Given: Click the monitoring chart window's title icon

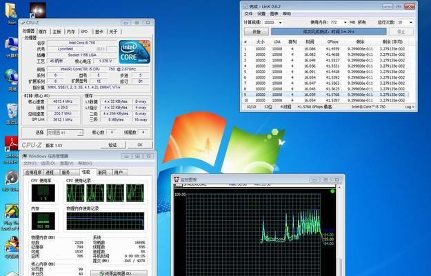Looking at the screenshot, I should (177, 179).
